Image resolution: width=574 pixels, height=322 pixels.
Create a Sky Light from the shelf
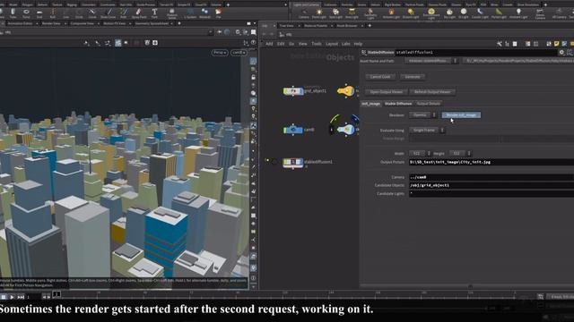click(x=449, y=14)
